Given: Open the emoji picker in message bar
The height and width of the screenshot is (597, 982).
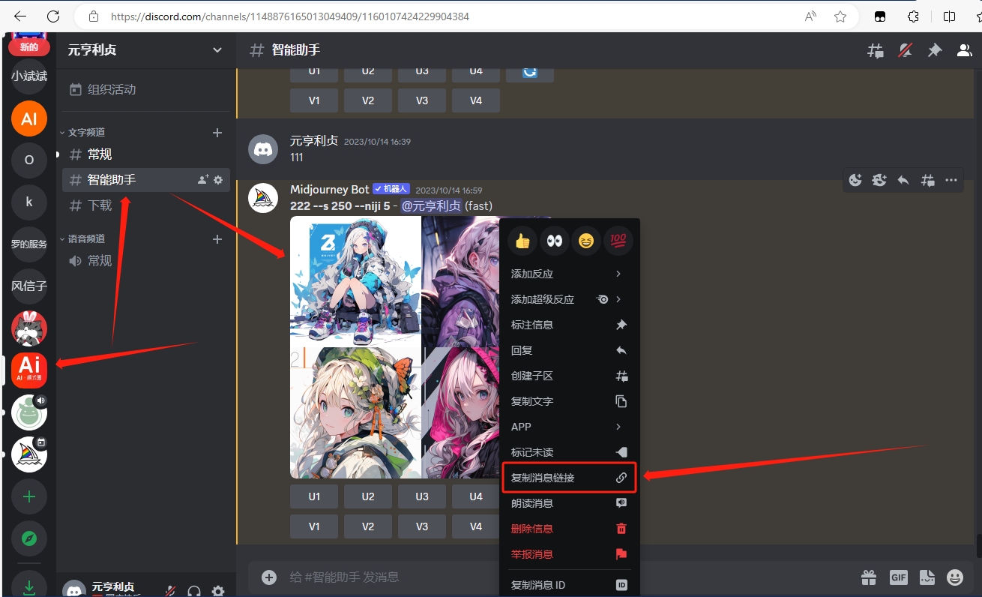Looking at the screenshot, I should [x=955, y=577].
